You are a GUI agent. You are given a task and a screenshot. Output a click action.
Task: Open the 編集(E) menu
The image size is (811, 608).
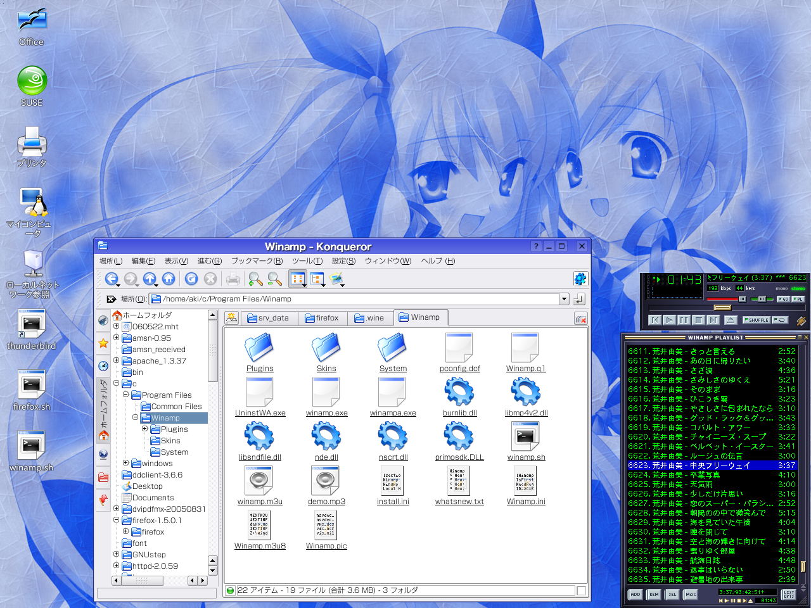143,261
